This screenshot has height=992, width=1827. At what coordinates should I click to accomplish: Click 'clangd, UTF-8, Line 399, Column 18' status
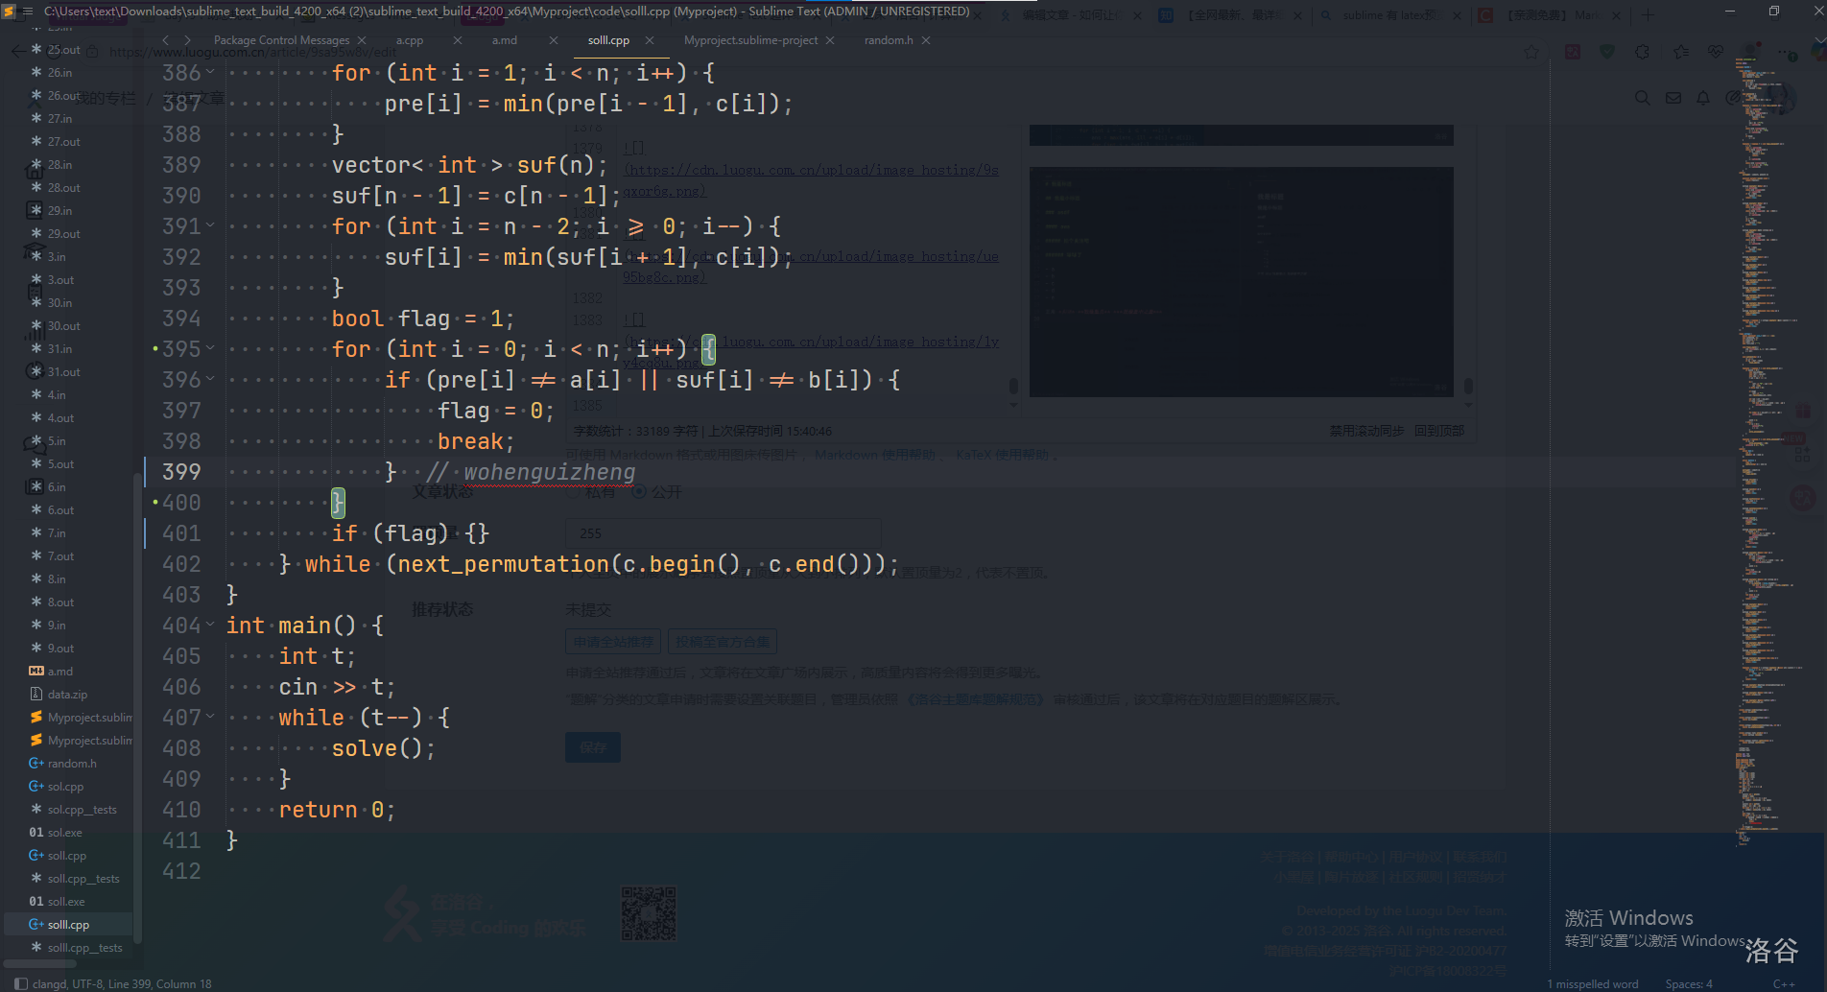point(122,983)
